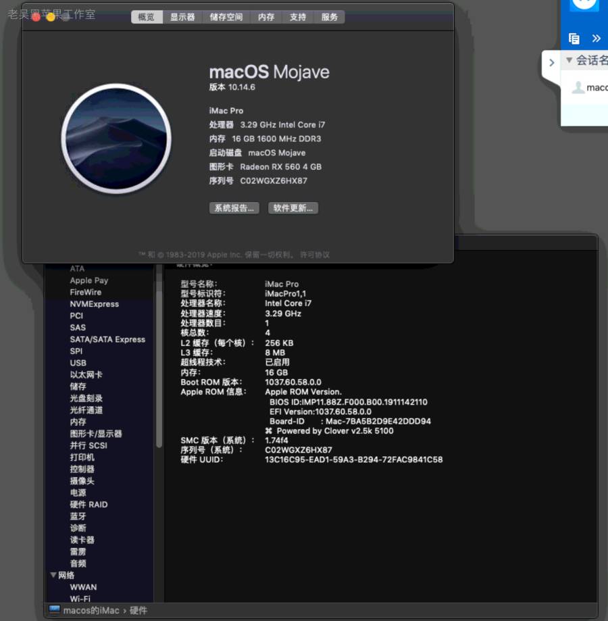Select 硬件 RAID in the sidebar

click(88, 505)
